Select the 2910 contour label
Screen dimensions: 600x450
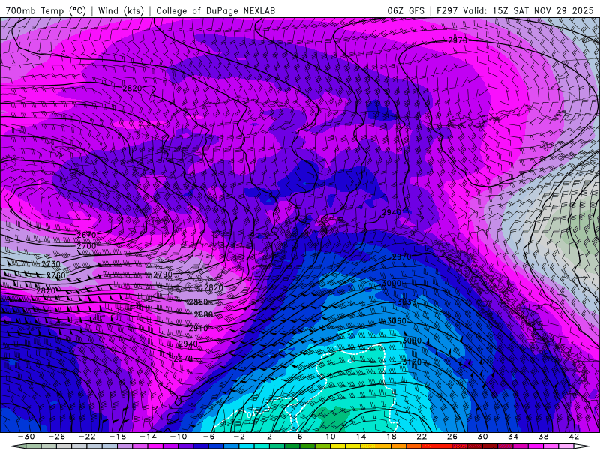click(198, 328)
